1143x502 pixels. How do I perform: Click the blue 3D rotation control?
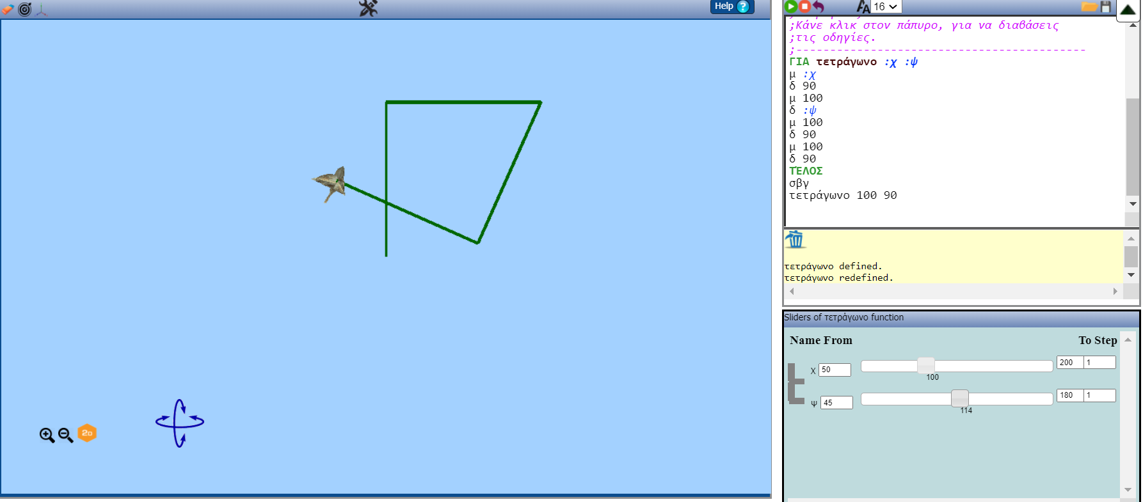pos(180,423)
